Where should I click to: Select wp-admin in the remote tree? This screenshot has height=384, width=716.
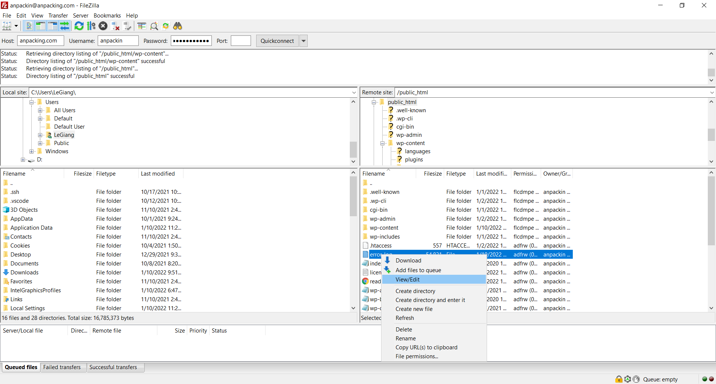coord(409,135)
